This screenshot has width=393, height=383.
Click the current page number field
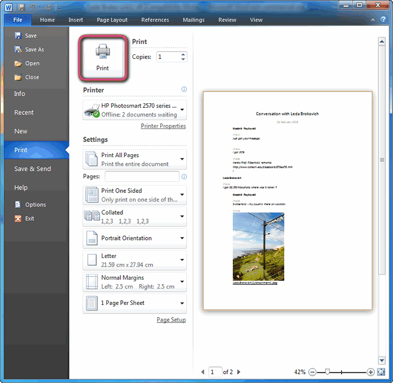[215, 372]
